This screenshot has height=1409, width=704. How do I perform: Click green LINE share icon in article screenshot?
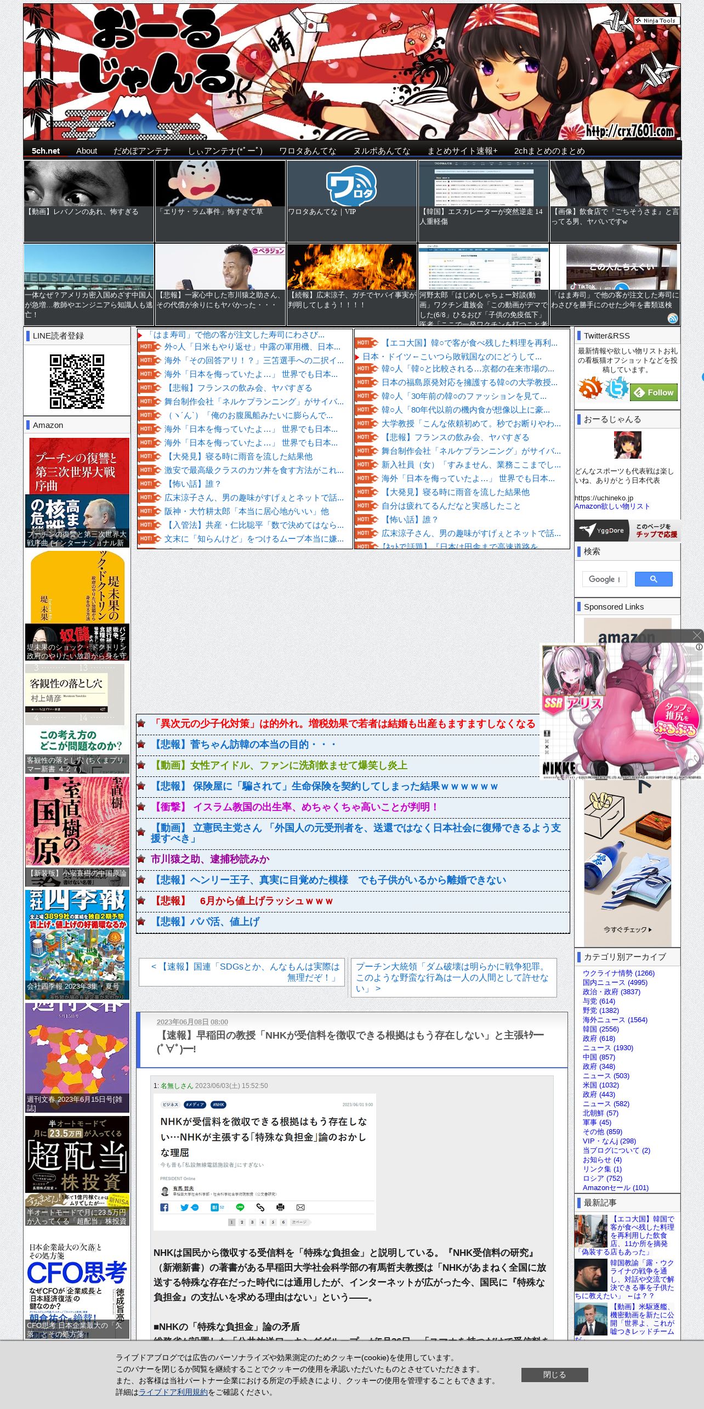point(240,1207)
